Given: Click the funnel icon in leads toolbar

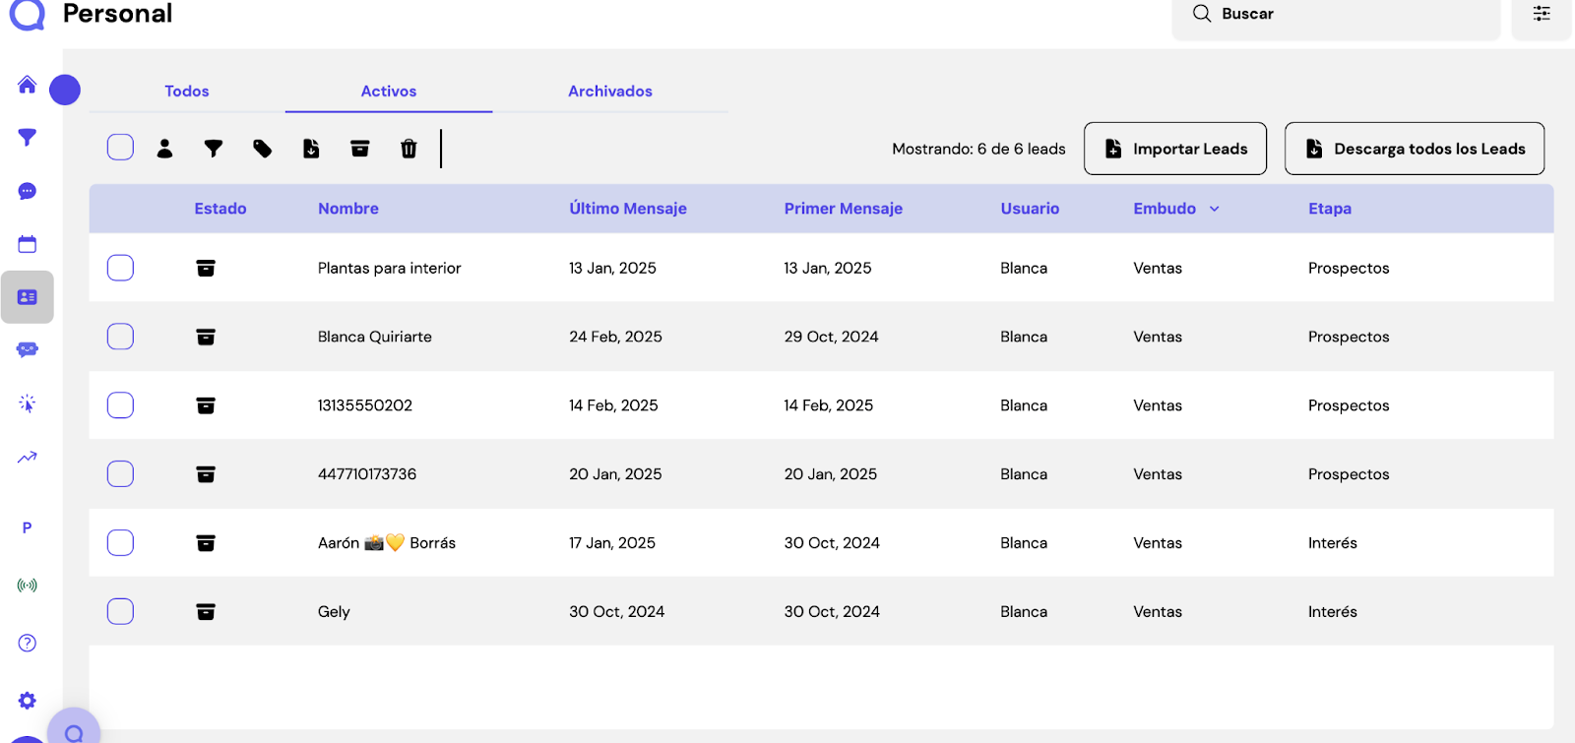Looking at the screenshot, I should (x=214, y=149).
